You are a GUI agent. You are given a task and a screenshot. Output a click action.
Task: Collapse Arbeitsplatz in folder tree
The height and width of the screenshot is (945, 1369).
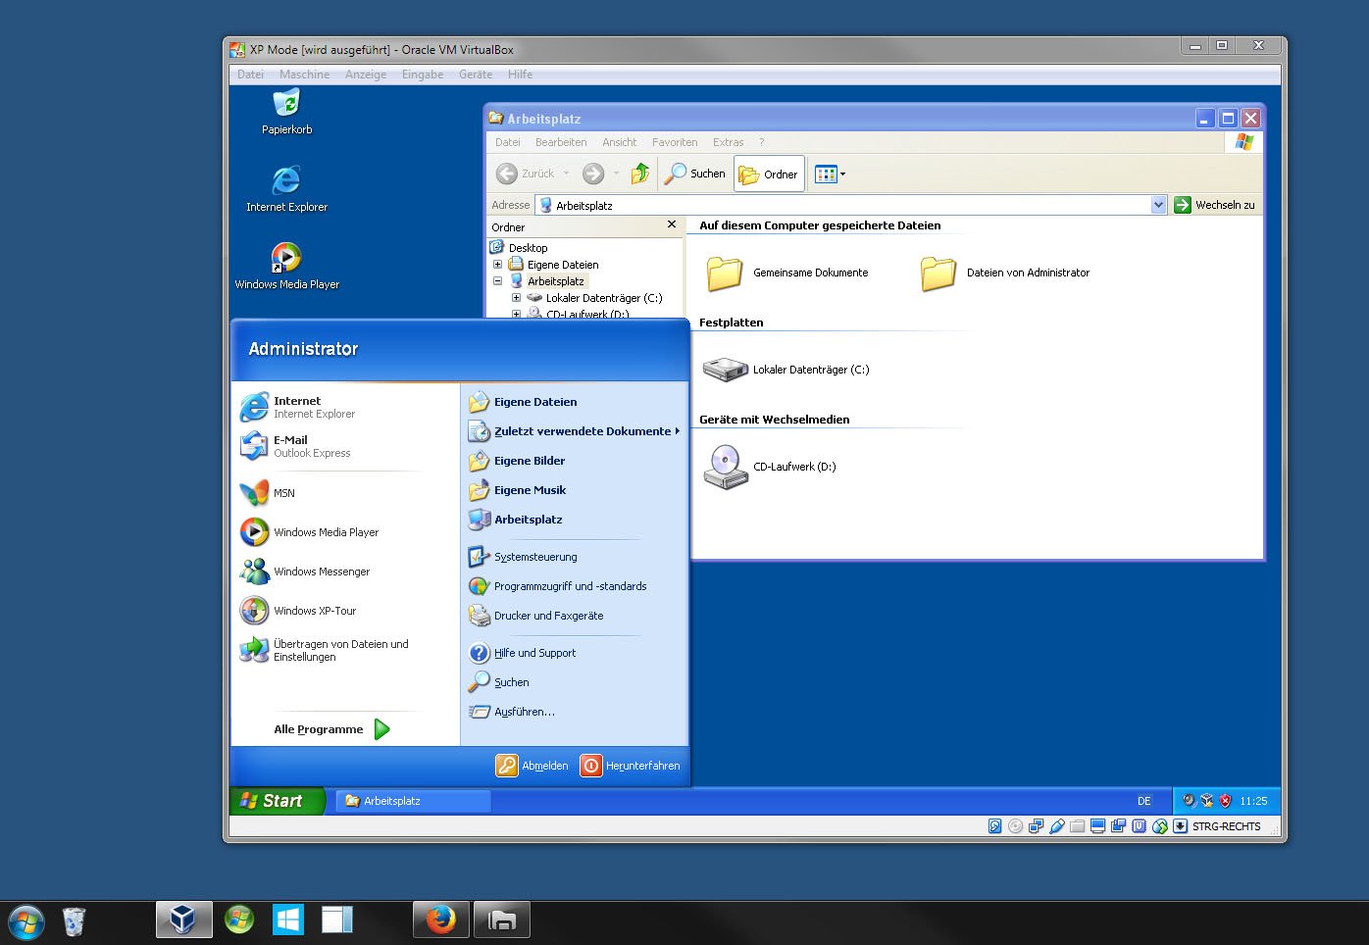[497, 281]
